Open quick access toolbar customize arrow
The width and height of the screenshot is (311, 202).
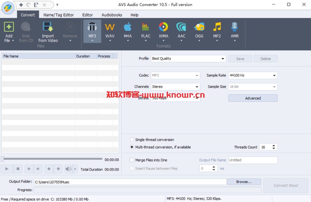click(x=57, y=5)
